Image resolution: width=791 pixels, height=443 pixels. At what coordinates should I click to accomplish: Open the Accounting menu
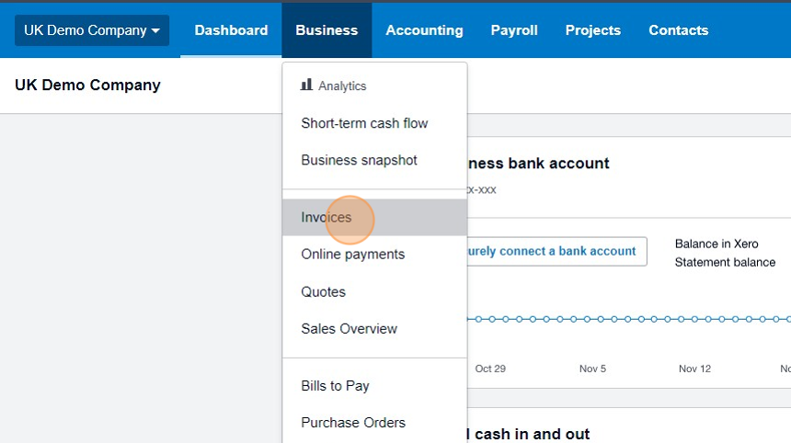click(424, 30)
